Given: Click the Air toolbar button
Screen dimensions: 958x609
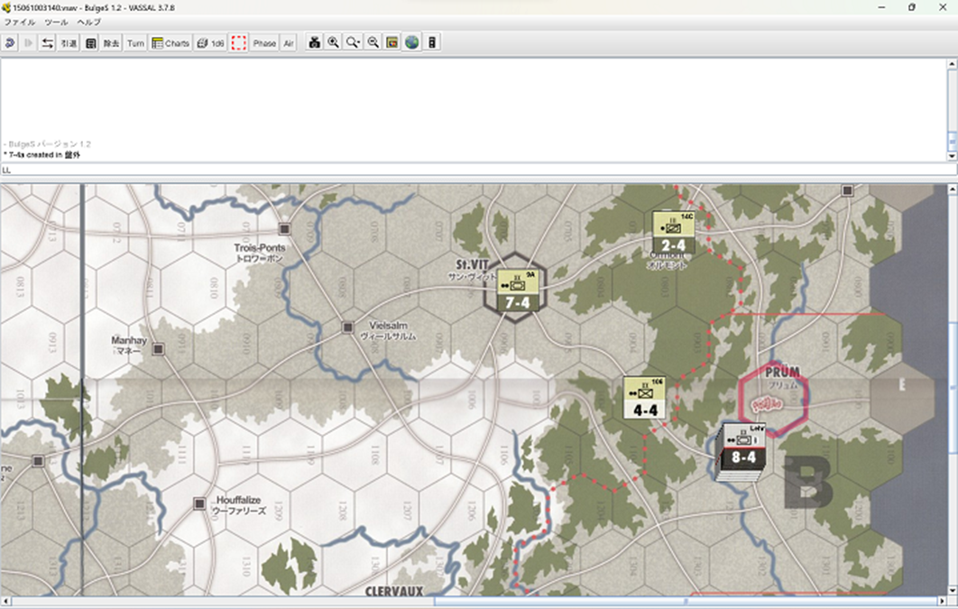Looking at the screenshot, I should point(289,42).
